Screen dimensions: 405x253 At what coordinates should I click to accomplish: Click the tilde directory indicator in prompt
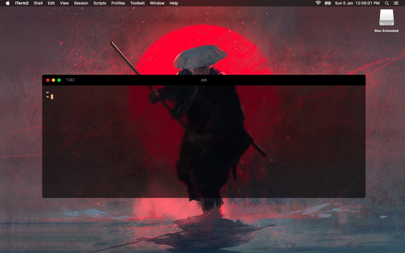click(48, 92)
